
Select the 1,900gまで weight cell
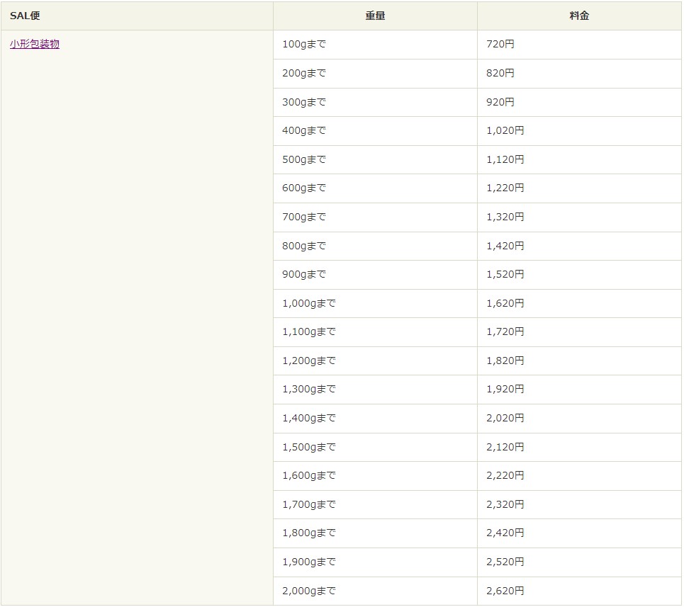(309, 562)
